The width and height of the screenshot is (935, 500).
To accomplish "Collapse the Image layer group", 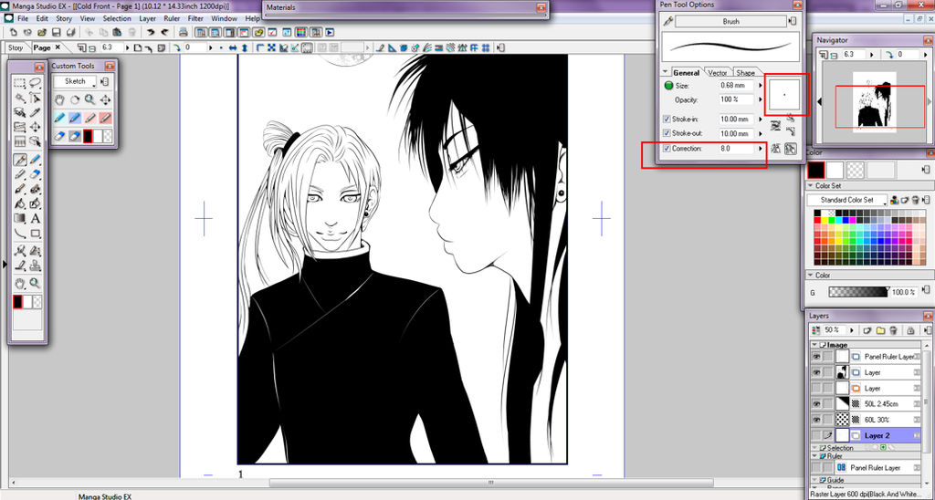I will [814, 345].
